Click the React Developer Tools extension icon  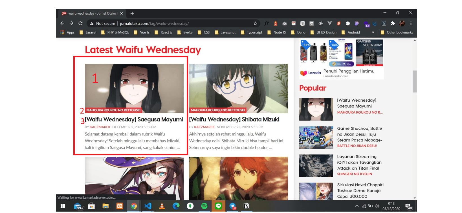321,23
